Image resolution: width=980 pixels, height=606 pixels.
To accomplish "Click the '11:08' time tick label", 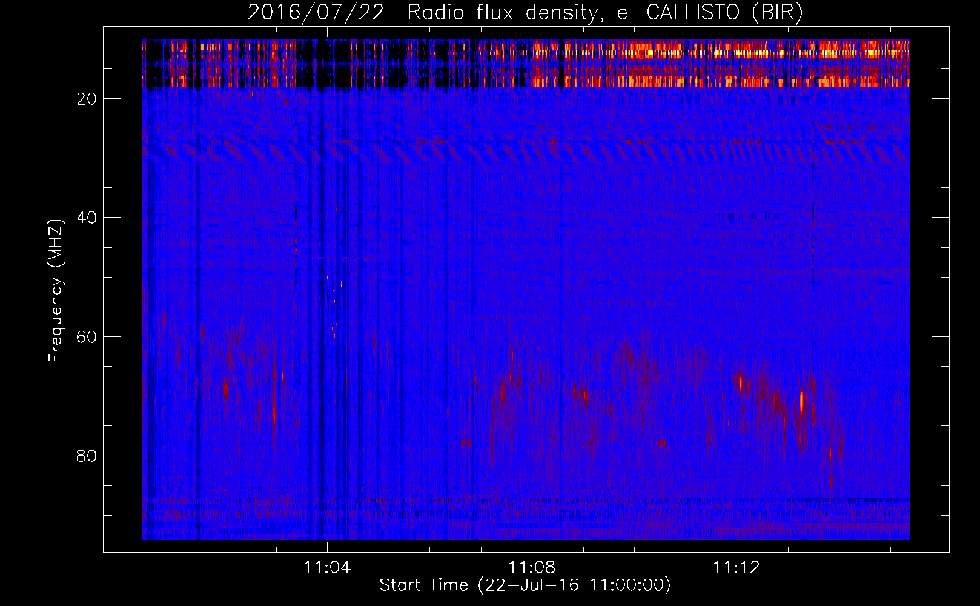I will 532,568.
